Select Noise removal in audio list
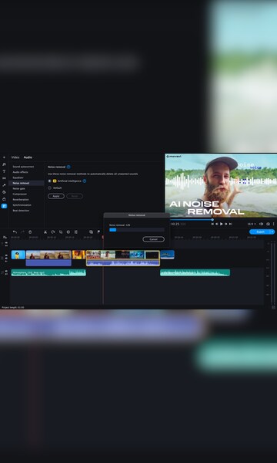The width and height of the screenshot is (277, 463). pos(26,183)
